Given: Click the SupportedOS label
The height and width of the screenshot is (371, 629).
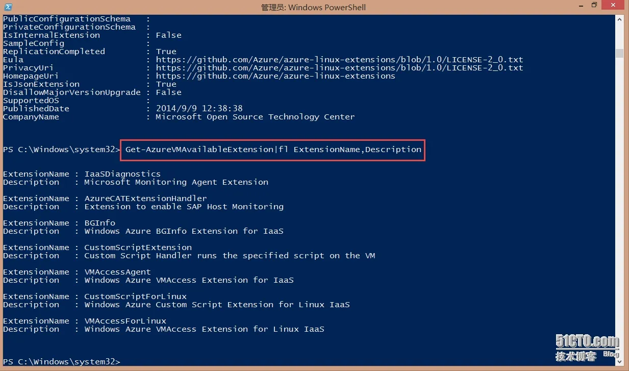Looking at the screenshot, I should [31, 101].
